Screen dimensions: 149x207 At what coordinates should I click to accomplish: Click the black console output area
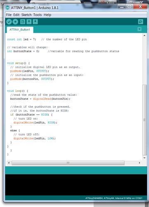click(x=76, y=185)
